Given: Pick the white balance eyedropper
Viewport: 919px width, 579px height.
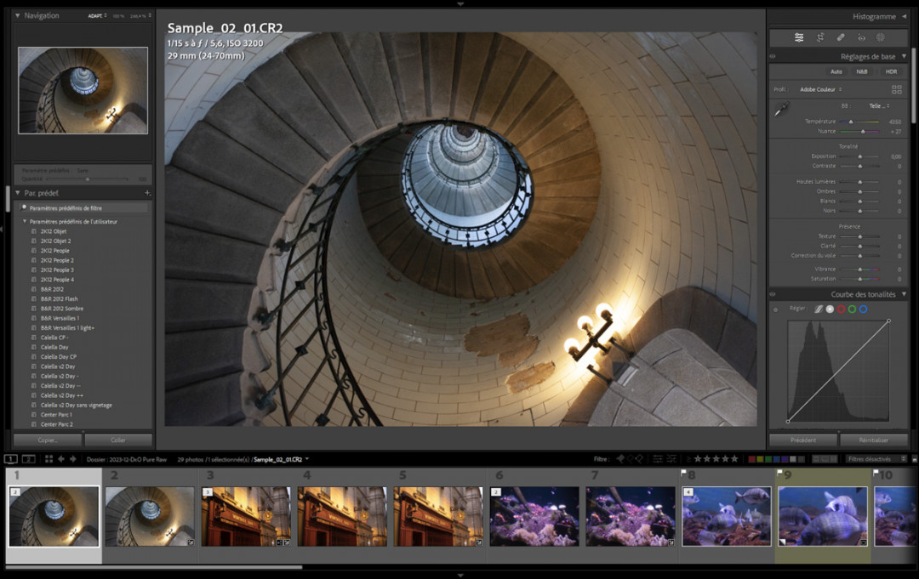Looking at the screenshot, I should pyautogui.click(x=782, y=110).
